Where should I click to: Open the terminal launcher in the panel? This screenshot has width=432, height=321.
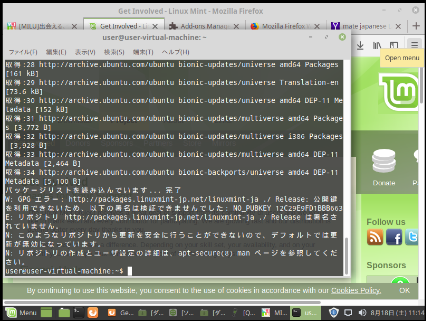coord(78,313)
